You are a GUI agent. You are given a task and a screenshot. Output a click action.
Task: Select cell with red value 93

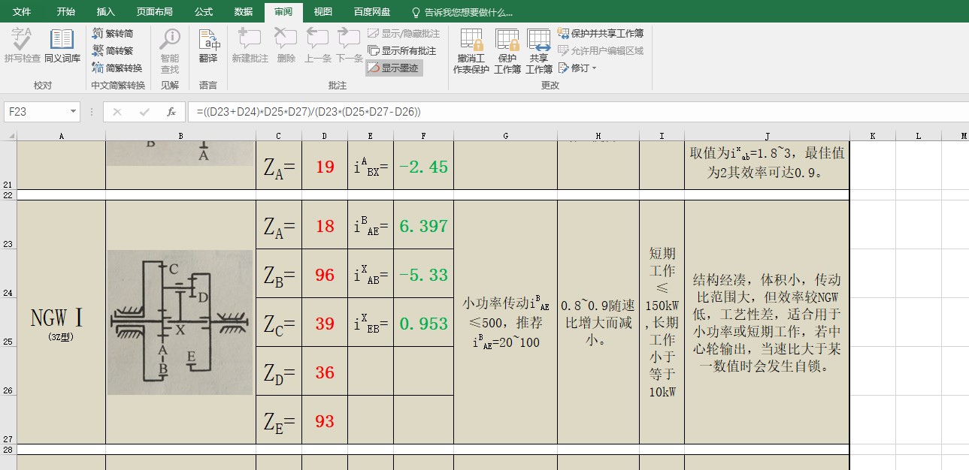tap(325, 420)
